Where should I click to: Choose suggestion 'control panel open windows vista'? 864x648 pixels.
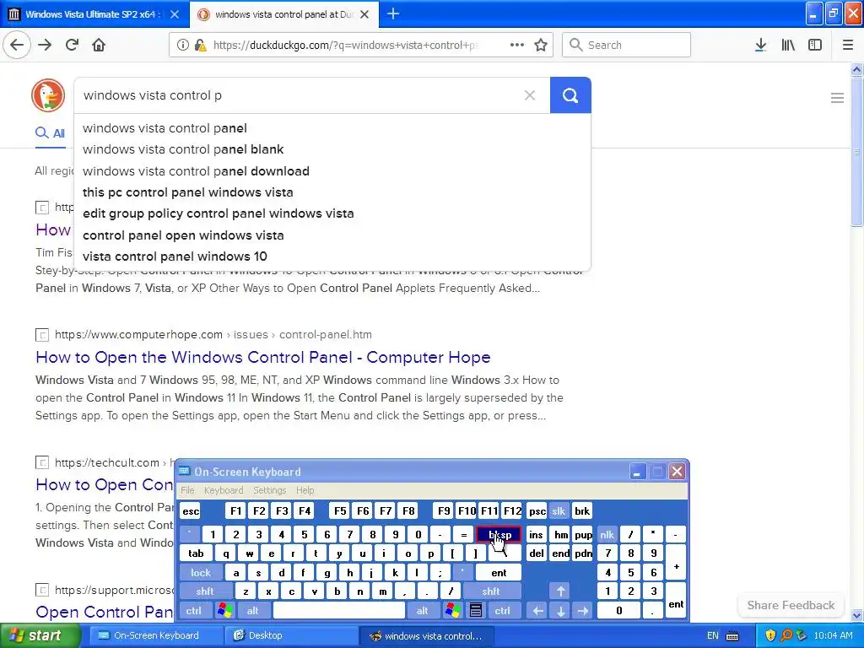(332, 235)
